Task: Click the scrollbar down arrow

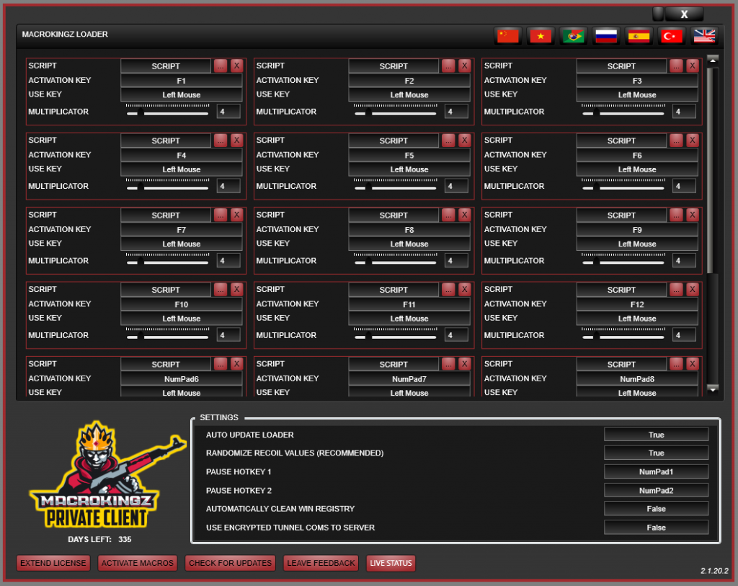Action: (713, 389)
